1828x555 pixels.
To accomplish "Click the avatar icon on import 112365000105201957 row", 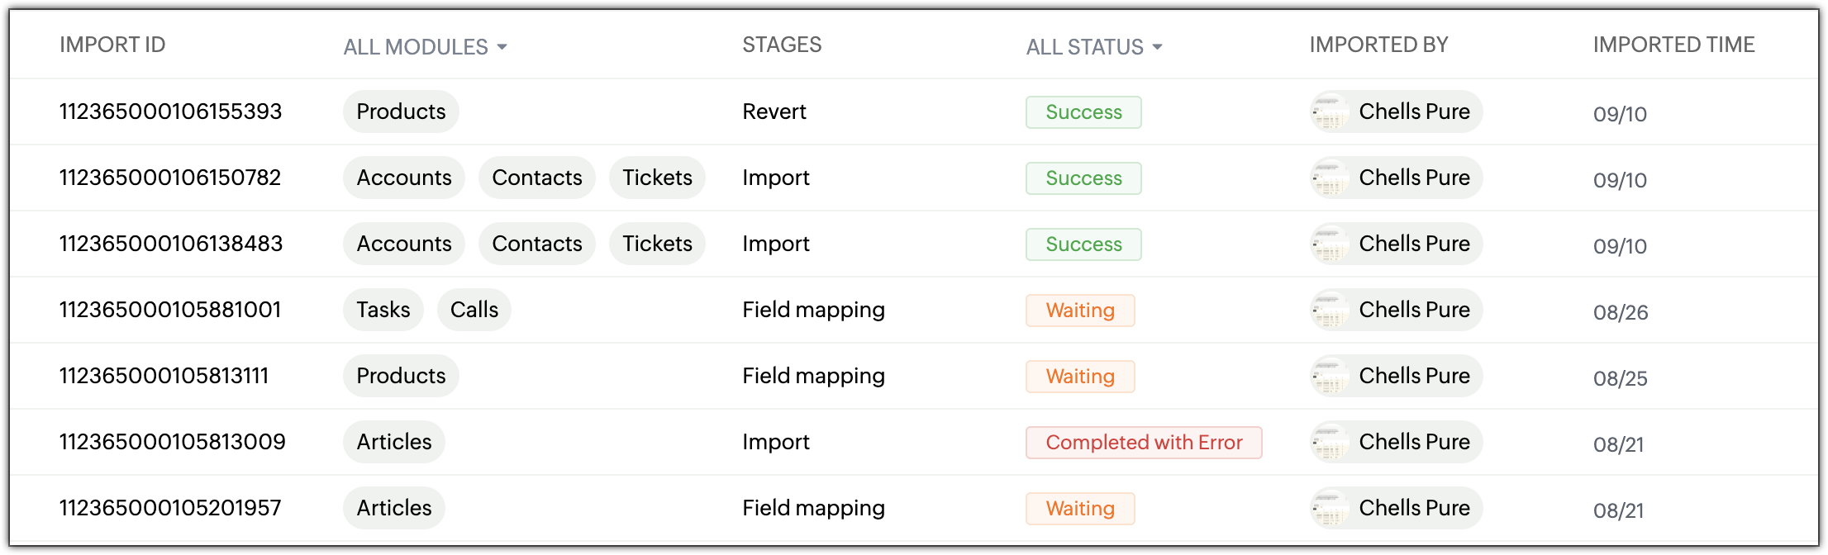I will pos(1331,508).
